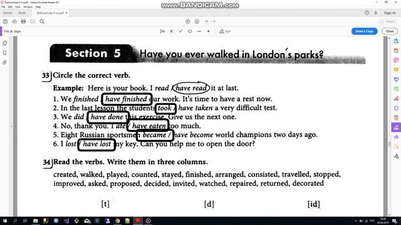The width and height of the screenshot is (401, 225).
Task: Open the Help question mark icon
Action: point(367,12)
